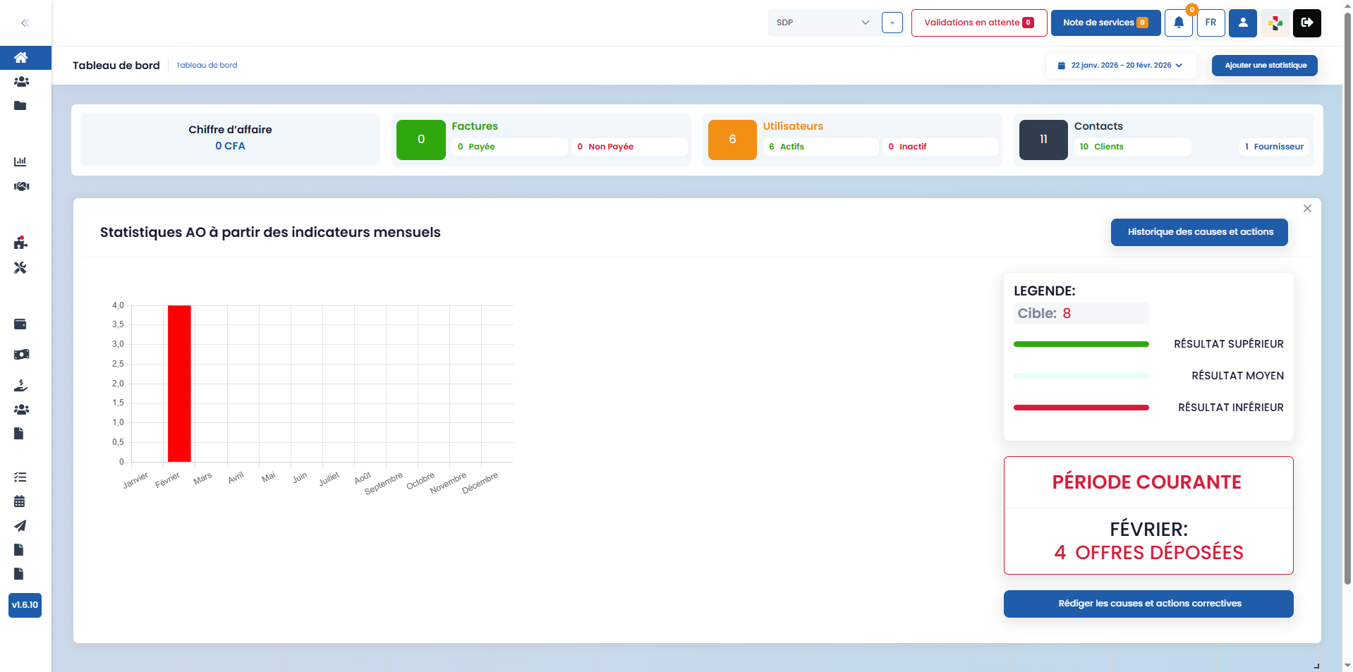Collapse the sidebar with the double-chevron icon
The width and height of the screenshot is (1353, 672).
[x=25, y=23]
